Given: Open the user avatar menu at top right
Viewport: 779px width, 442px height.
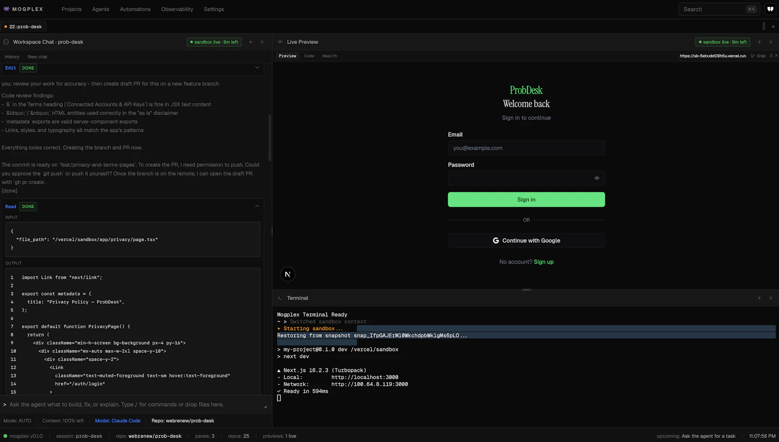Looking at the screenshot, I should [x=770, y=9].
